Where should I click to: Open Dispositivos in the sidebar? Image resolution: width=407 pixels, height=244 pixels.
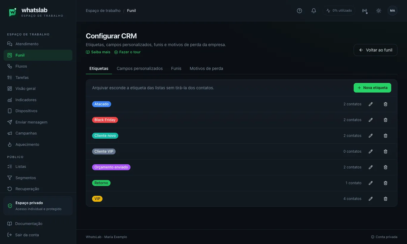point(38,111)
